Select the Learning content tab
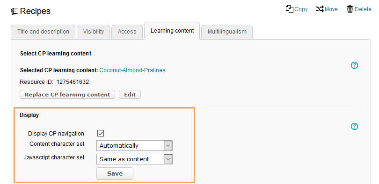The height and width of the screenshot is (184, 379). 172,31
